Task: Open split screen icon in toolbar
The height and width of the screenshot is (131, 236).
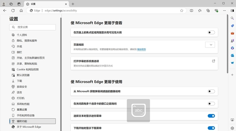Action: click(191, 11)
